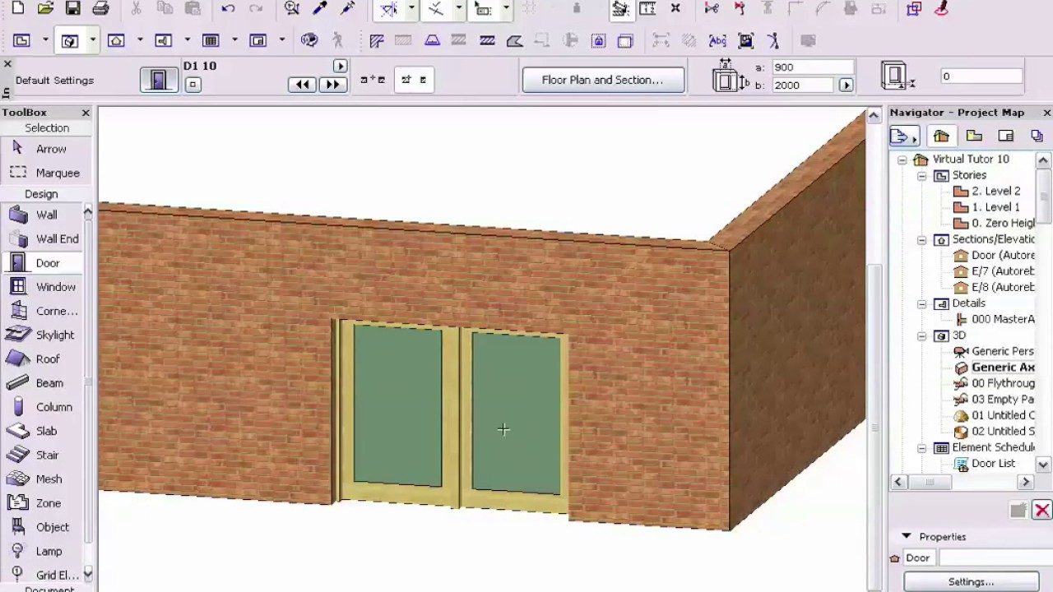
Task: Click the door height 'b' field
Action: pyautogui.click(x=804, y=85)
